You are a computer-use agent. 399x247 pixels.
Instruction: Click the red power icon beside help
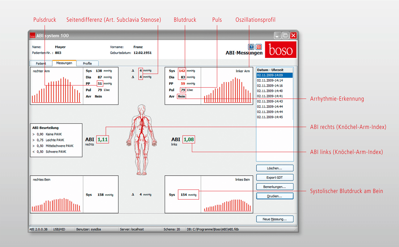tap(259, 47)
